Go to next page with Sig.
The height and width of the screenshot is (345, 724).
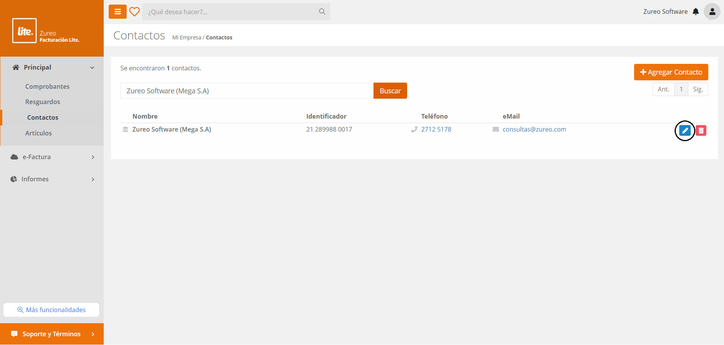pyautogui.click(x=698, y=89)
